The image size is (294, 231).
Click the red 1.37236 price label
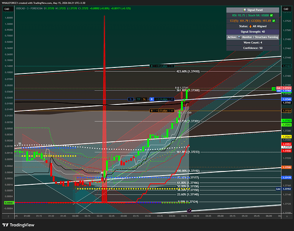point(287,151)
